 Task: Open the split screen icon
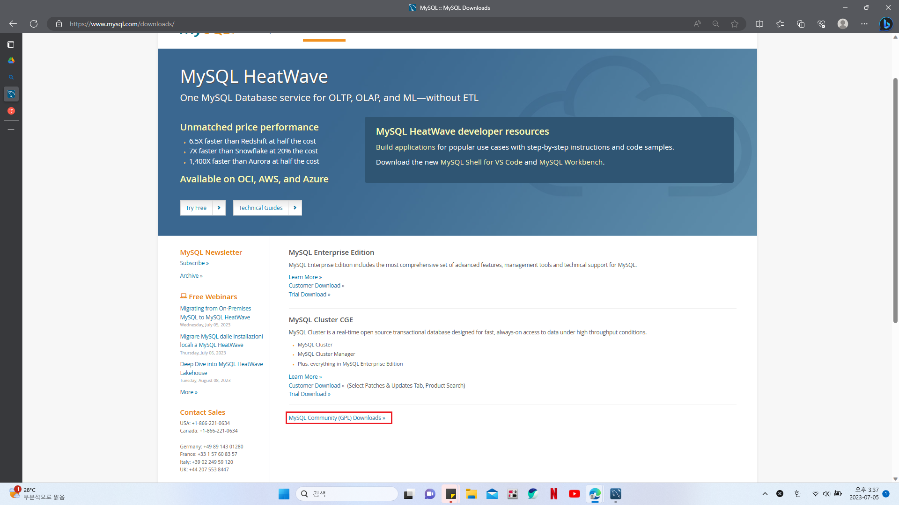(759, 24)
